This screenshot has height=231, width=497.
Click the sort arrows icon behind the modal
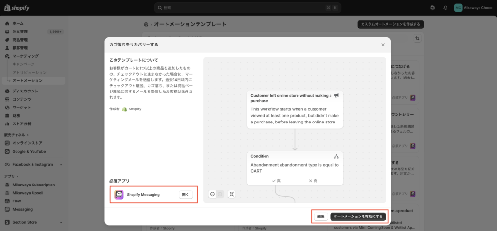417,38
